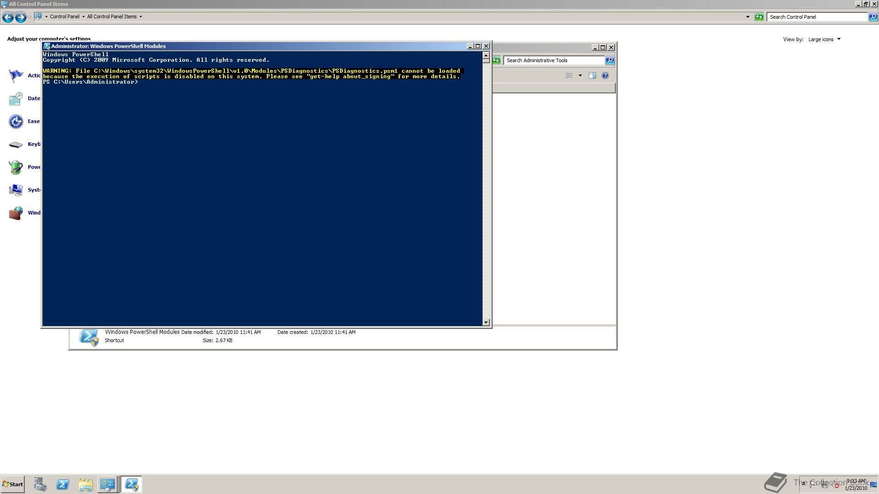Launch Windows PowerShell from taskbar

pyautogui.click(x=63, y=484)
